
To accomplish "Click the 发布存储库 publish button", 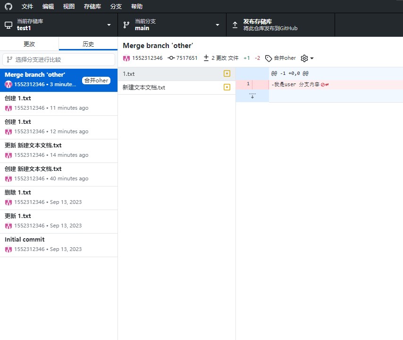I will click(x=280, y=25).
